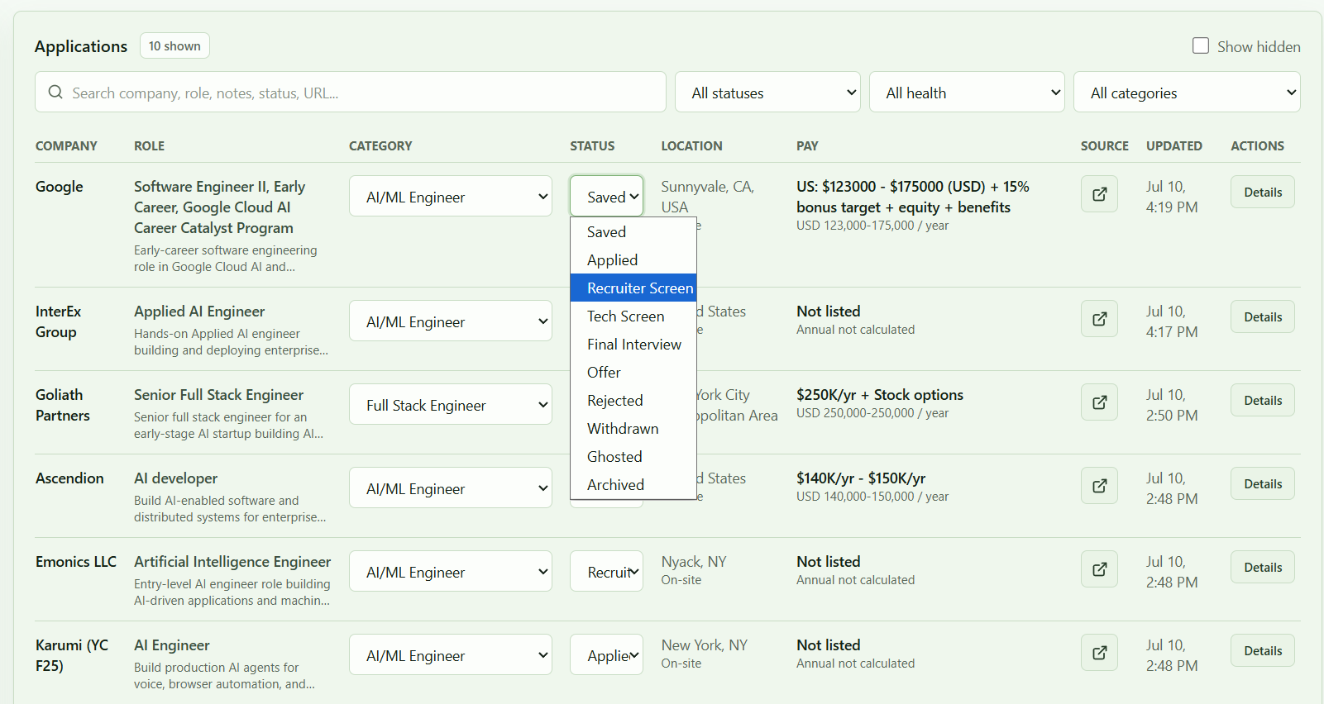1324x704 pixels.
Task: Click the UPDATED column header
Action: tap(1173, 146)
